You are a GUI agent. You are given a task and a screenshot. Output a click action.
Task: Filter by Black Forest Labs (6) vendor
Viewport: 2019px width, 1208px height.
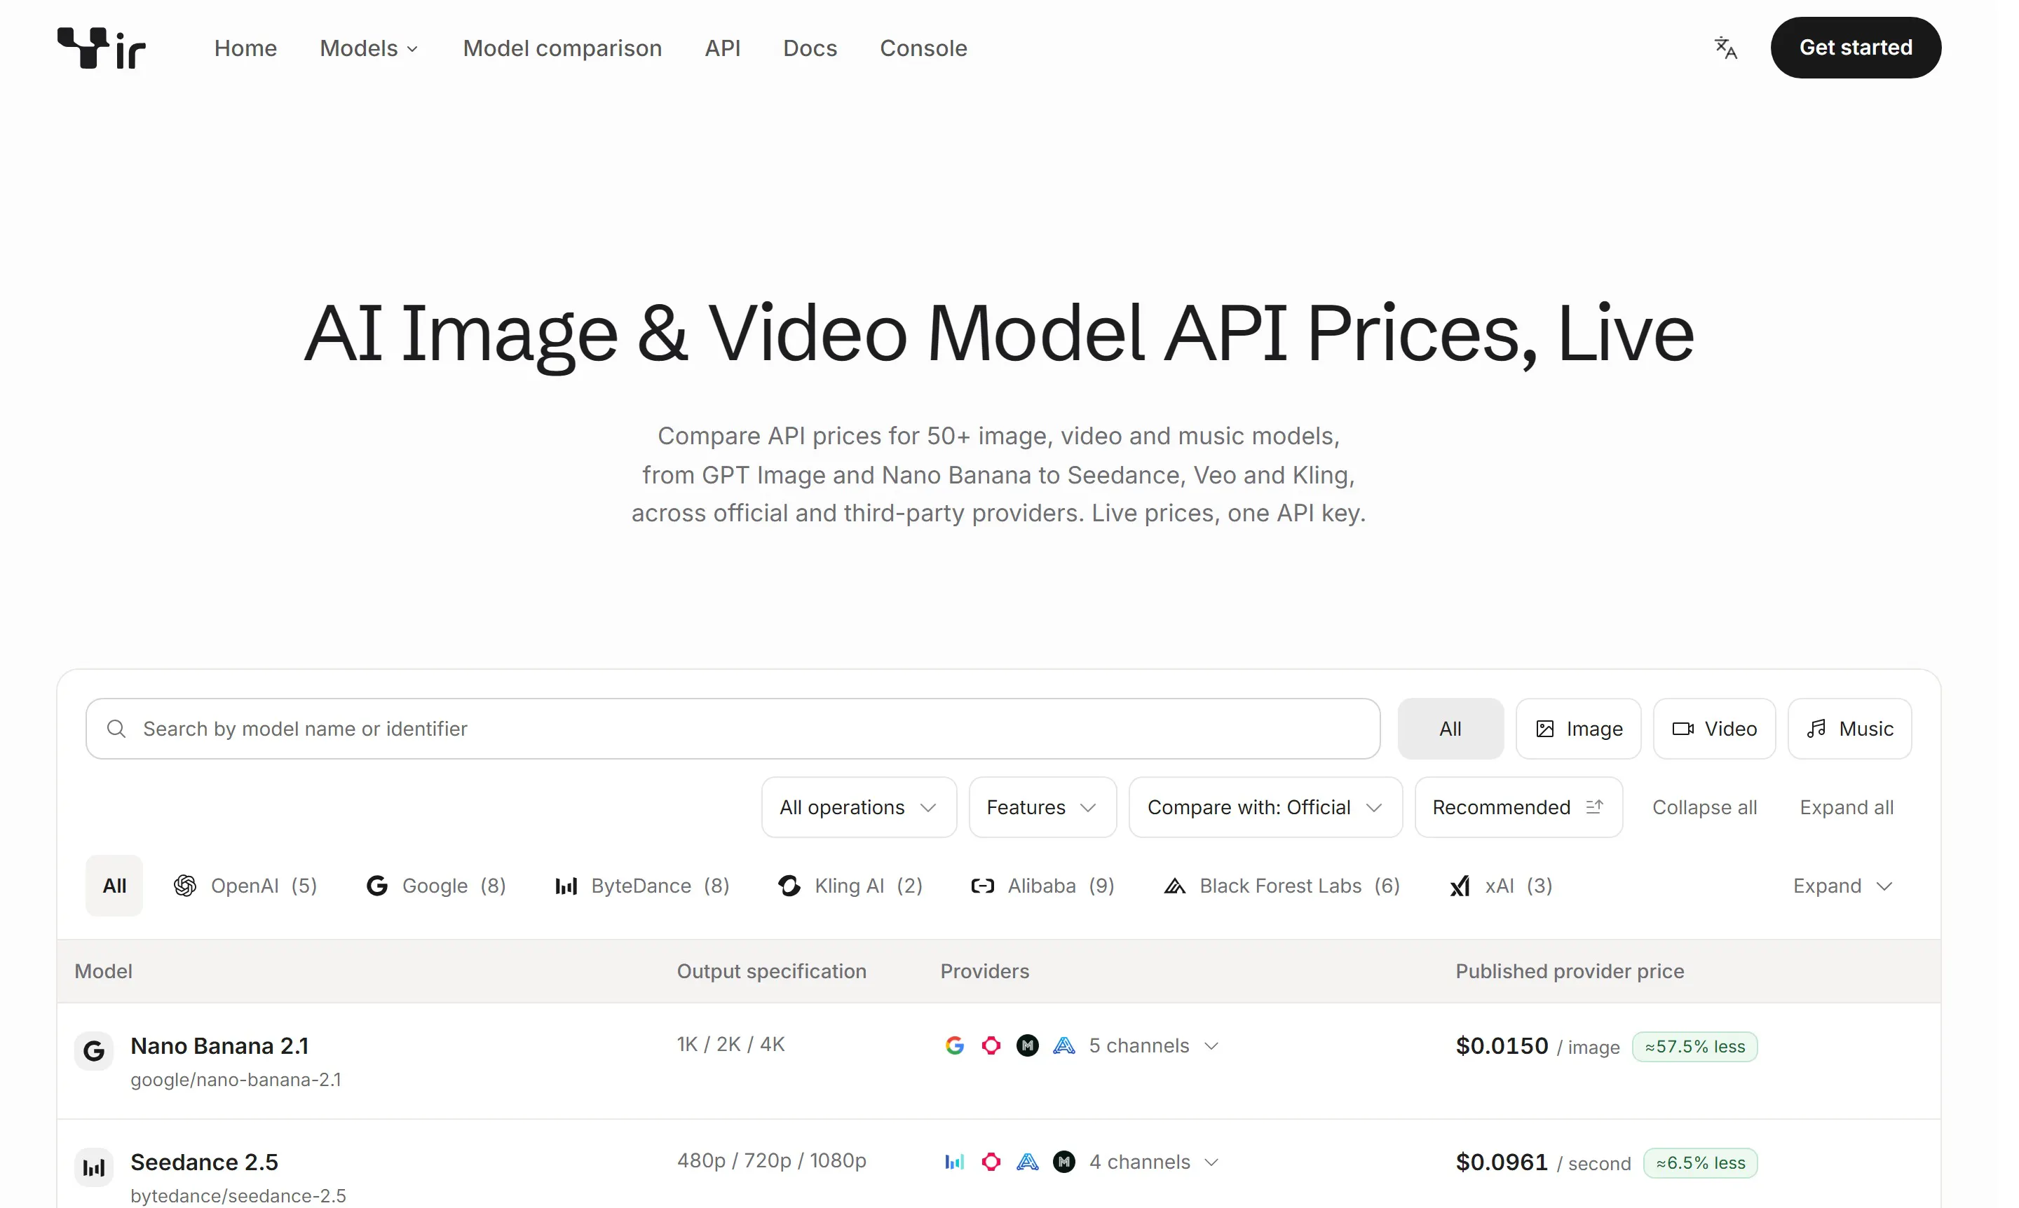pyautogui.click(x=1283, y=886)
